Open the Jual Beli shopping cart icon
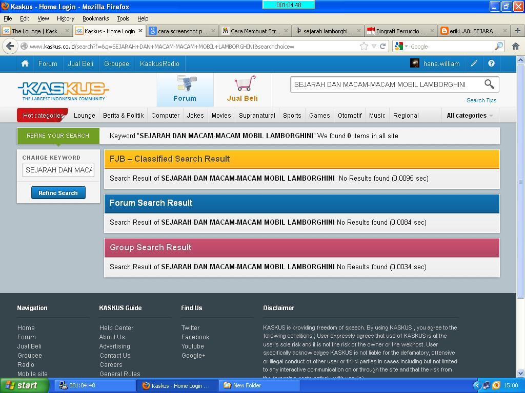525x393 pixels. (x=245, y=83)
